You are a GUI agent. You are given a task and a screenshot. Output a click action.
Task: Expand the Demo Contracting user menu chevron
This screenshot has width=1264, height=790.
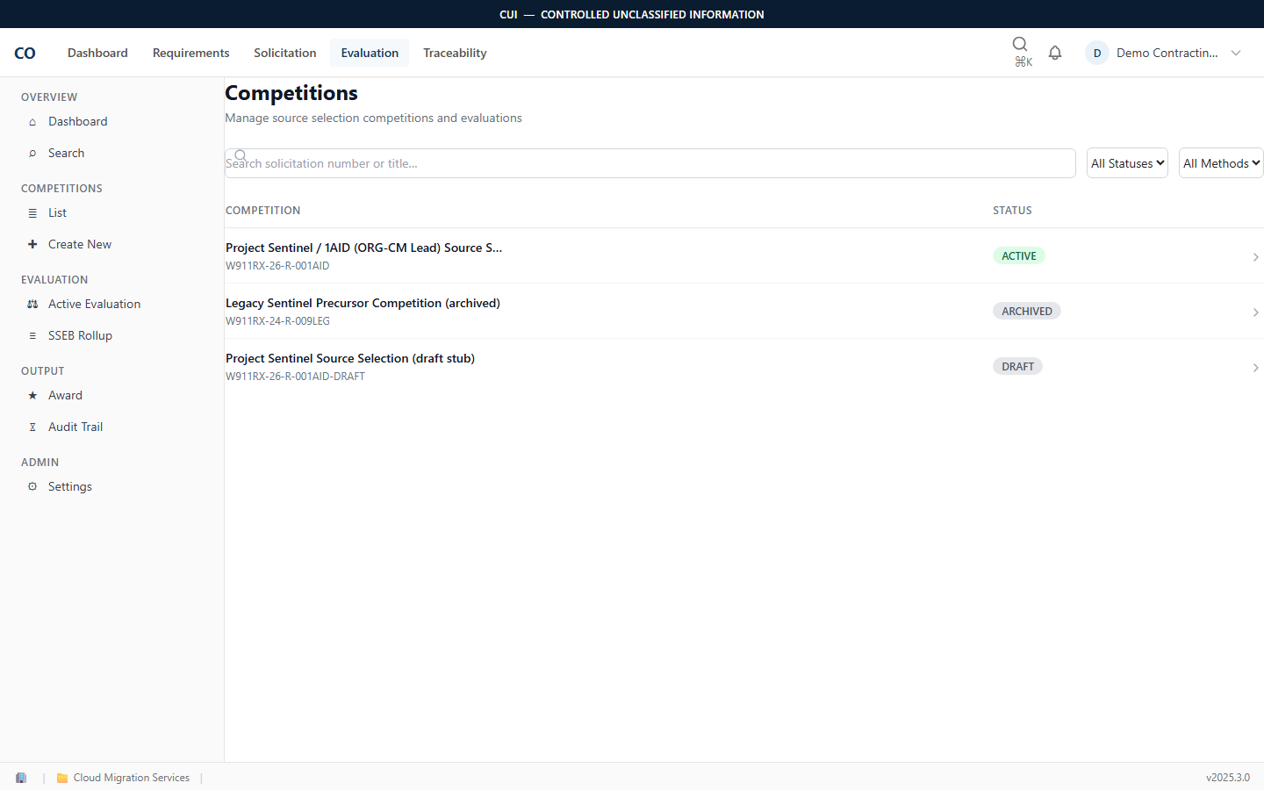click(1236, 53)
